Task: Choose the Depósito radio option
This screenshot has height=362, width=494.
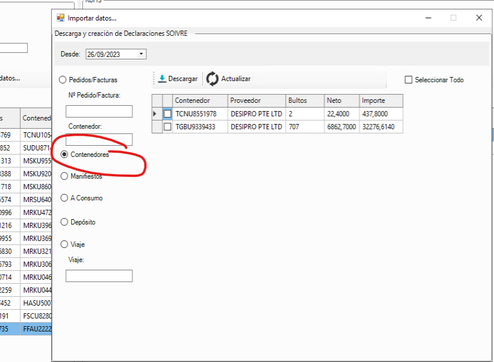Action: click(64, 222)
